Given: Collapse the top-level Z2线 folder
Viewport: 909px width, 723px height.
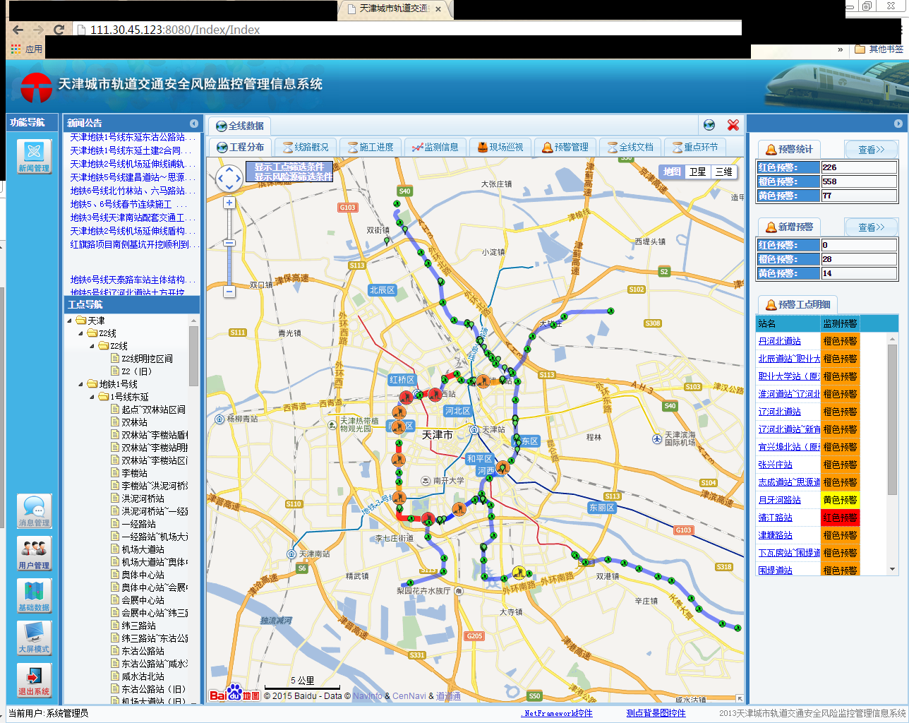Looking at the screenshot, I should pos(80,333).
